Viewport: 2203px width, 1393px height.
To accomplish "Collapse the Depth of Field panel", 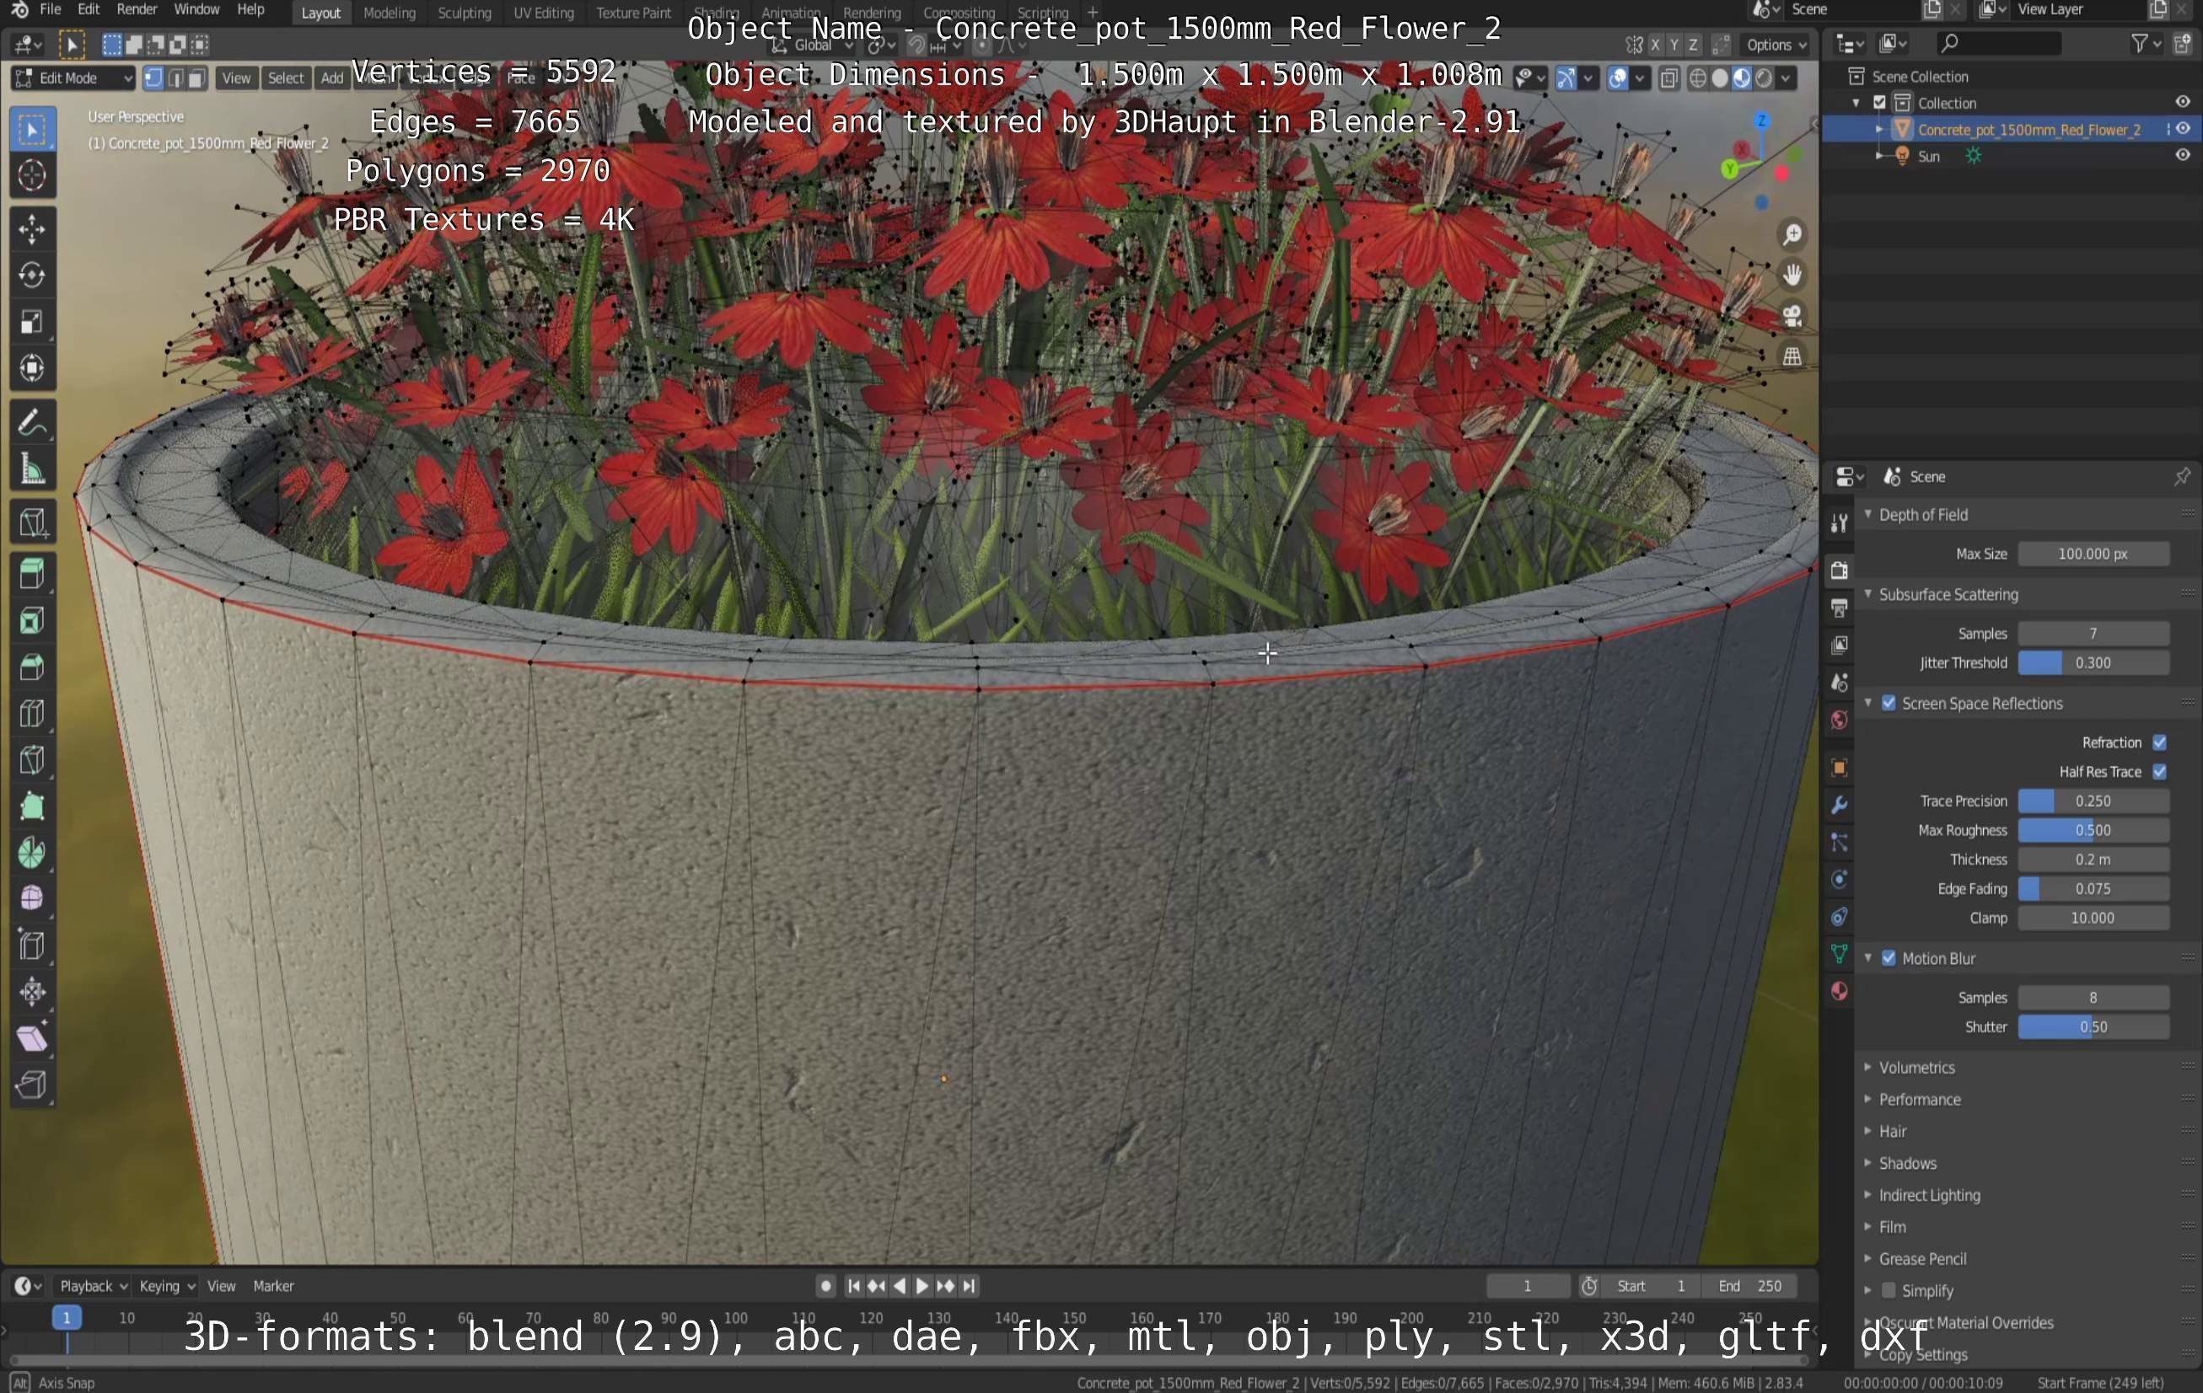I will click(x=1921, y=515).
